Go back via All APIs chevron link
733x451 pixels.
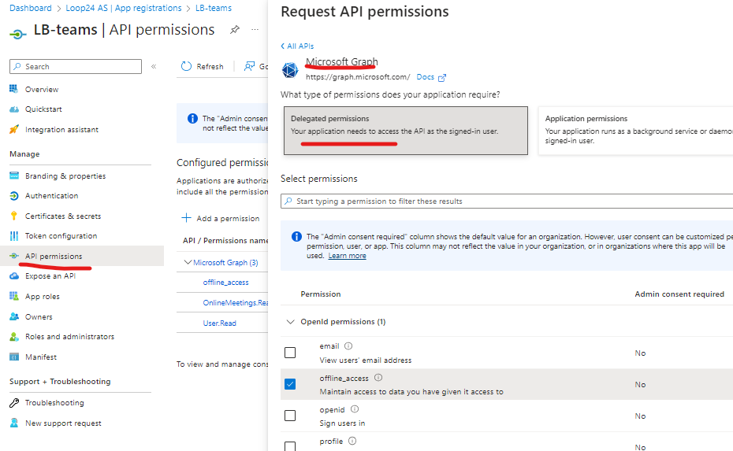point(297,46)
